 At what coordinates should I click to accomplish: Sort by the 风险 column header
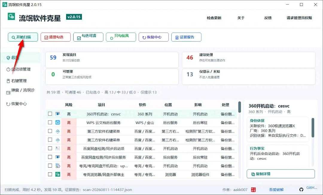[68, 105]
